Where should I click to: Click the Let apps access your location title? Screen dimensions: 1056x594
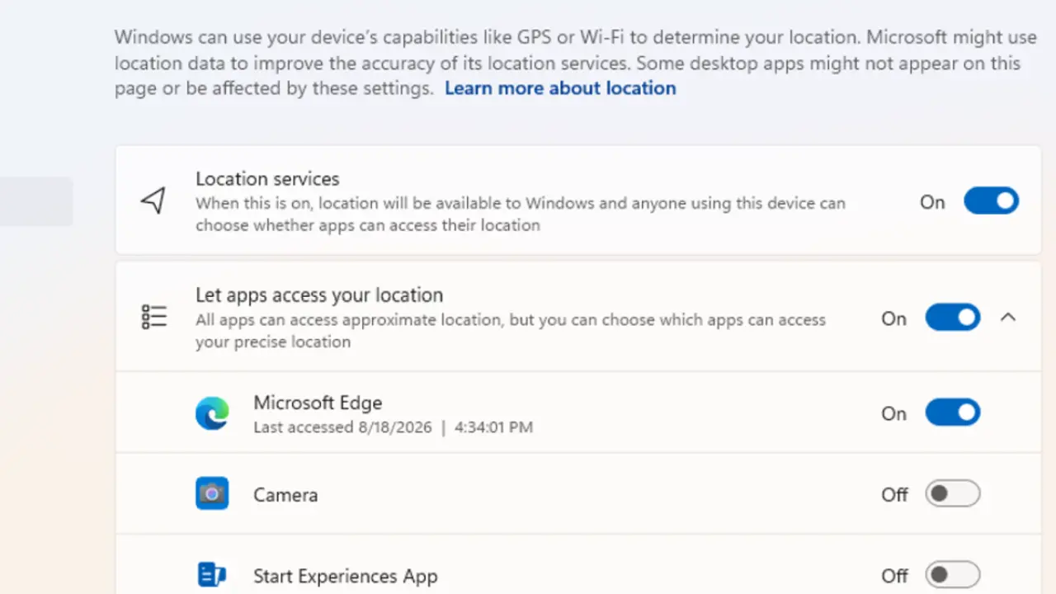319,295
